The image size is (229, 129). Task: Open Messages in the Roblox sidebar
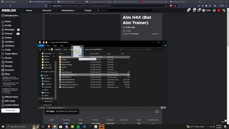coord(8,29)
